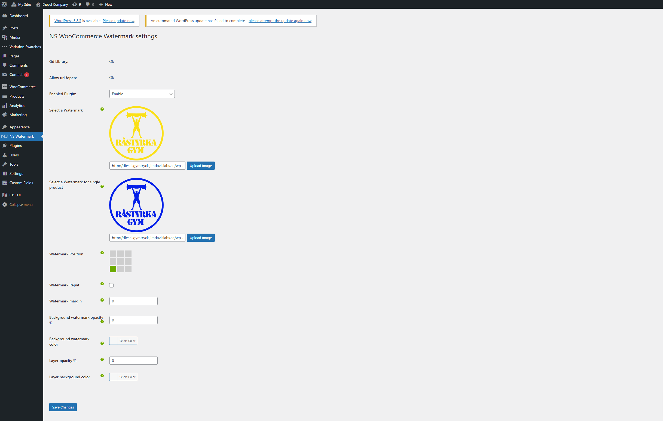Screen dimensions: 663x421
Task: Toggle the Watermark Repat checkbox
Action: [x=111, y=285]
